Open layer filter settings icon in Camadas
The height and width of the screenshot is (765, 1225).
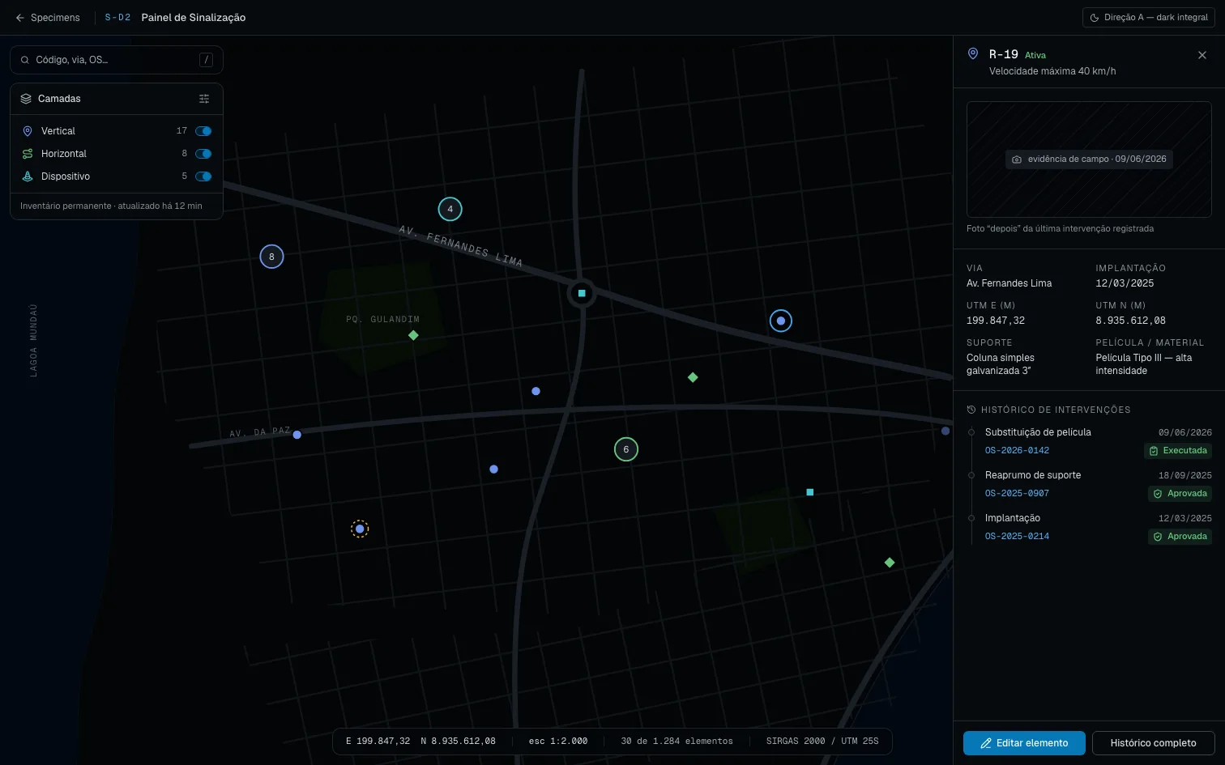204,99
